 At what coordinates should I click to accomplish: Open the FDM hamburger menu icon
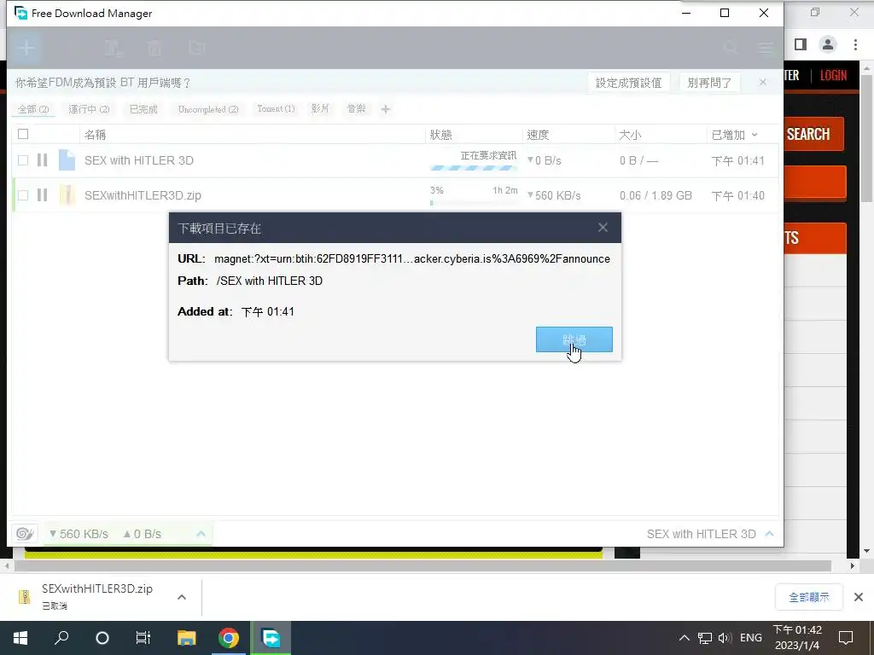(766, 48)
